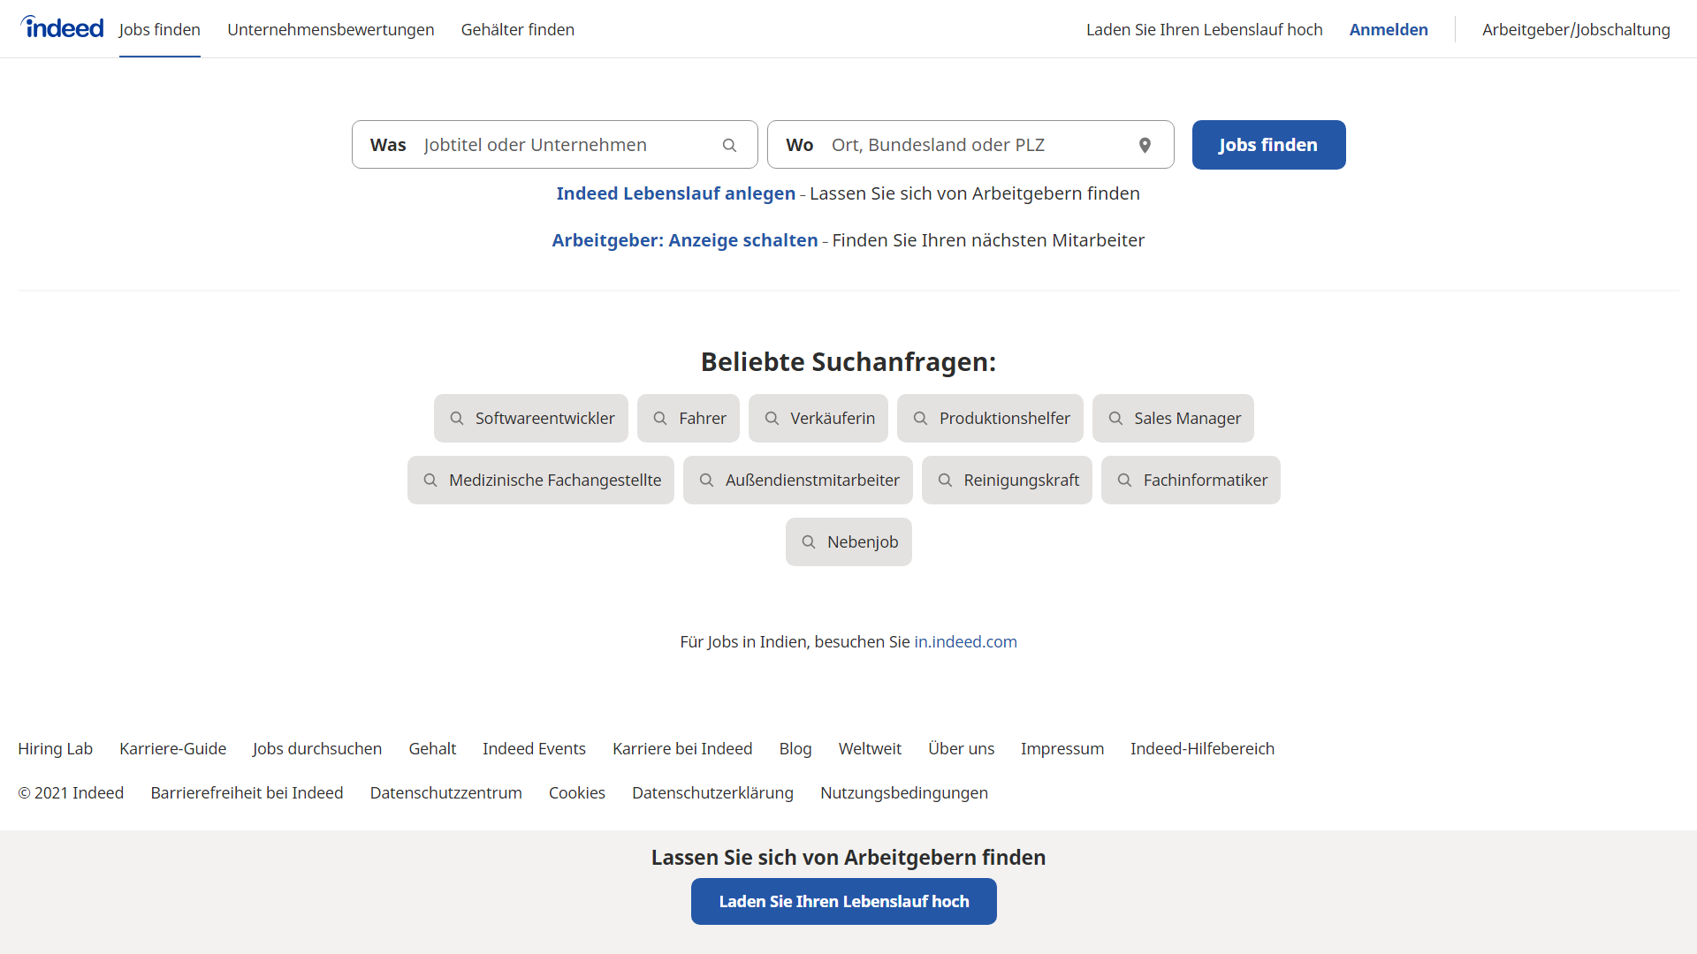Open the Nutzungsbedingungen footer link
Viewport: 1697px width, 954px height.
[904, 793]
